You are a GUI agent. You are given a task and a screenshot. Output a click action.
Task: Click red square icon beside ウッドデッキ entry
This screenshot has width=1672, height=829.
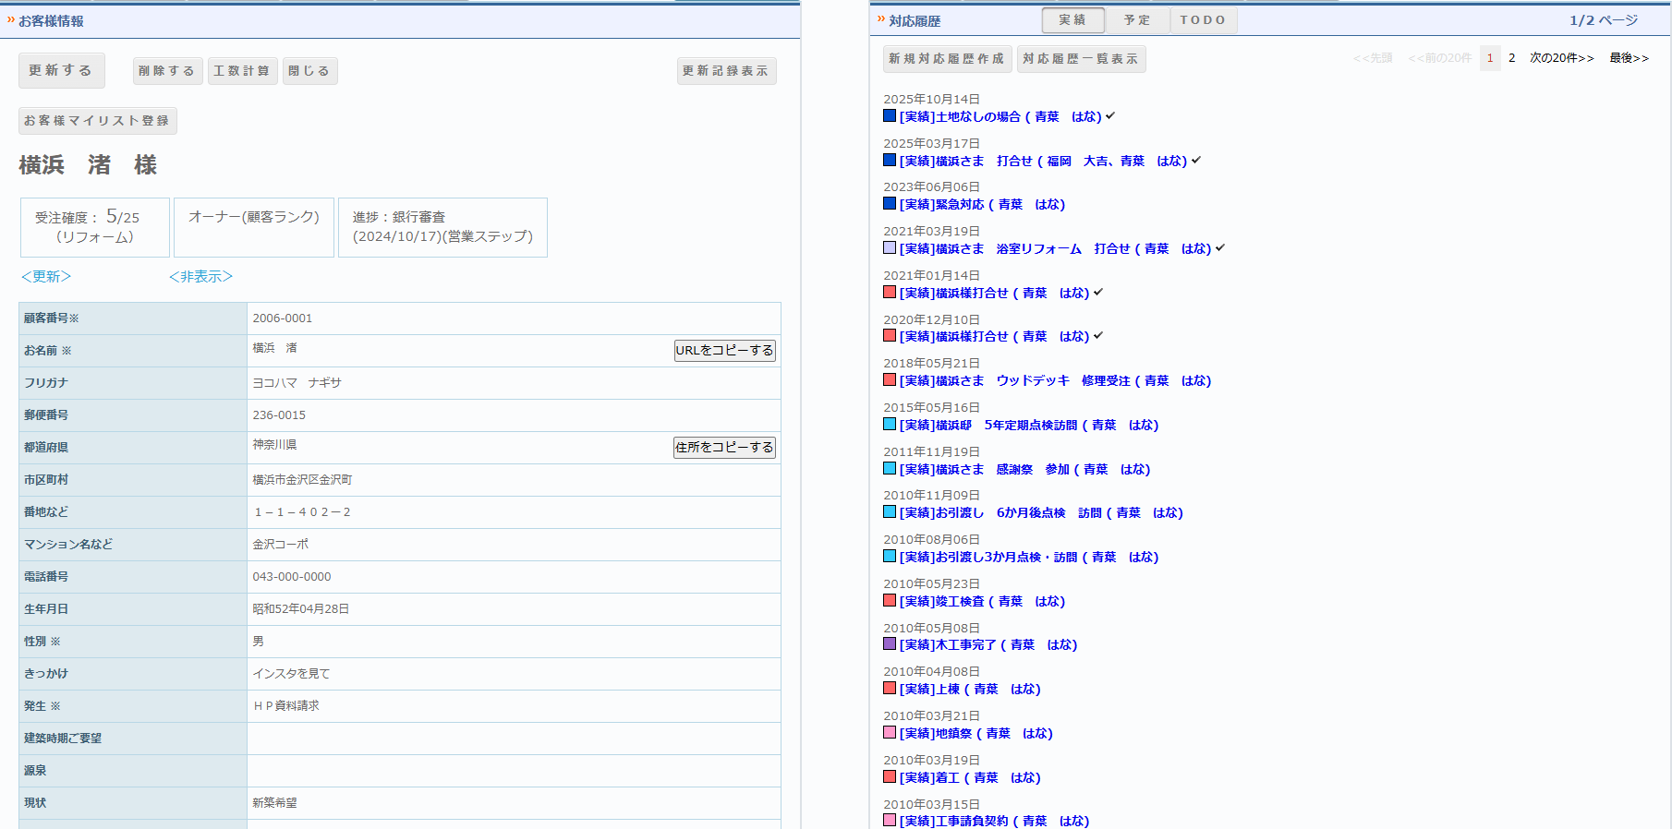coord(890,379)
